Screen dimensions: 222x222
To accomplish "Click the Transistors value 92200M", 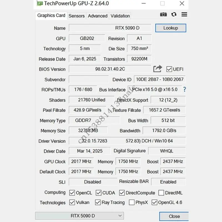I will (139, 59).
